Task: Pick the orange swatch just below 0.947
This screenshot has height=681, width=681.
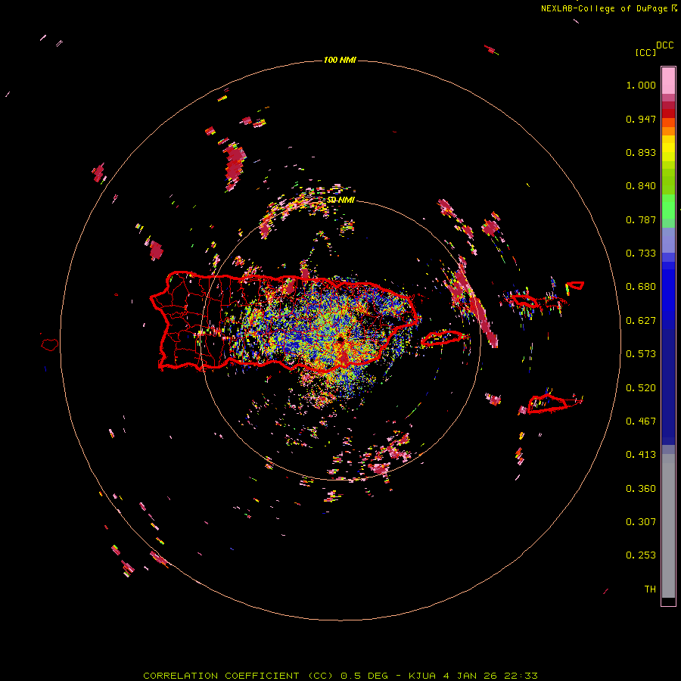Action: pos(668,123)
